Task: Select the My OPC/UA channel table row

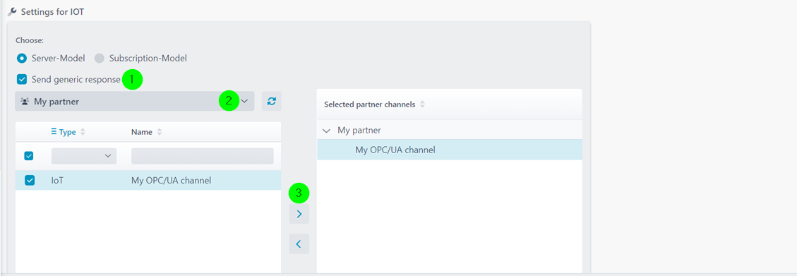Action: coord(148,180)
